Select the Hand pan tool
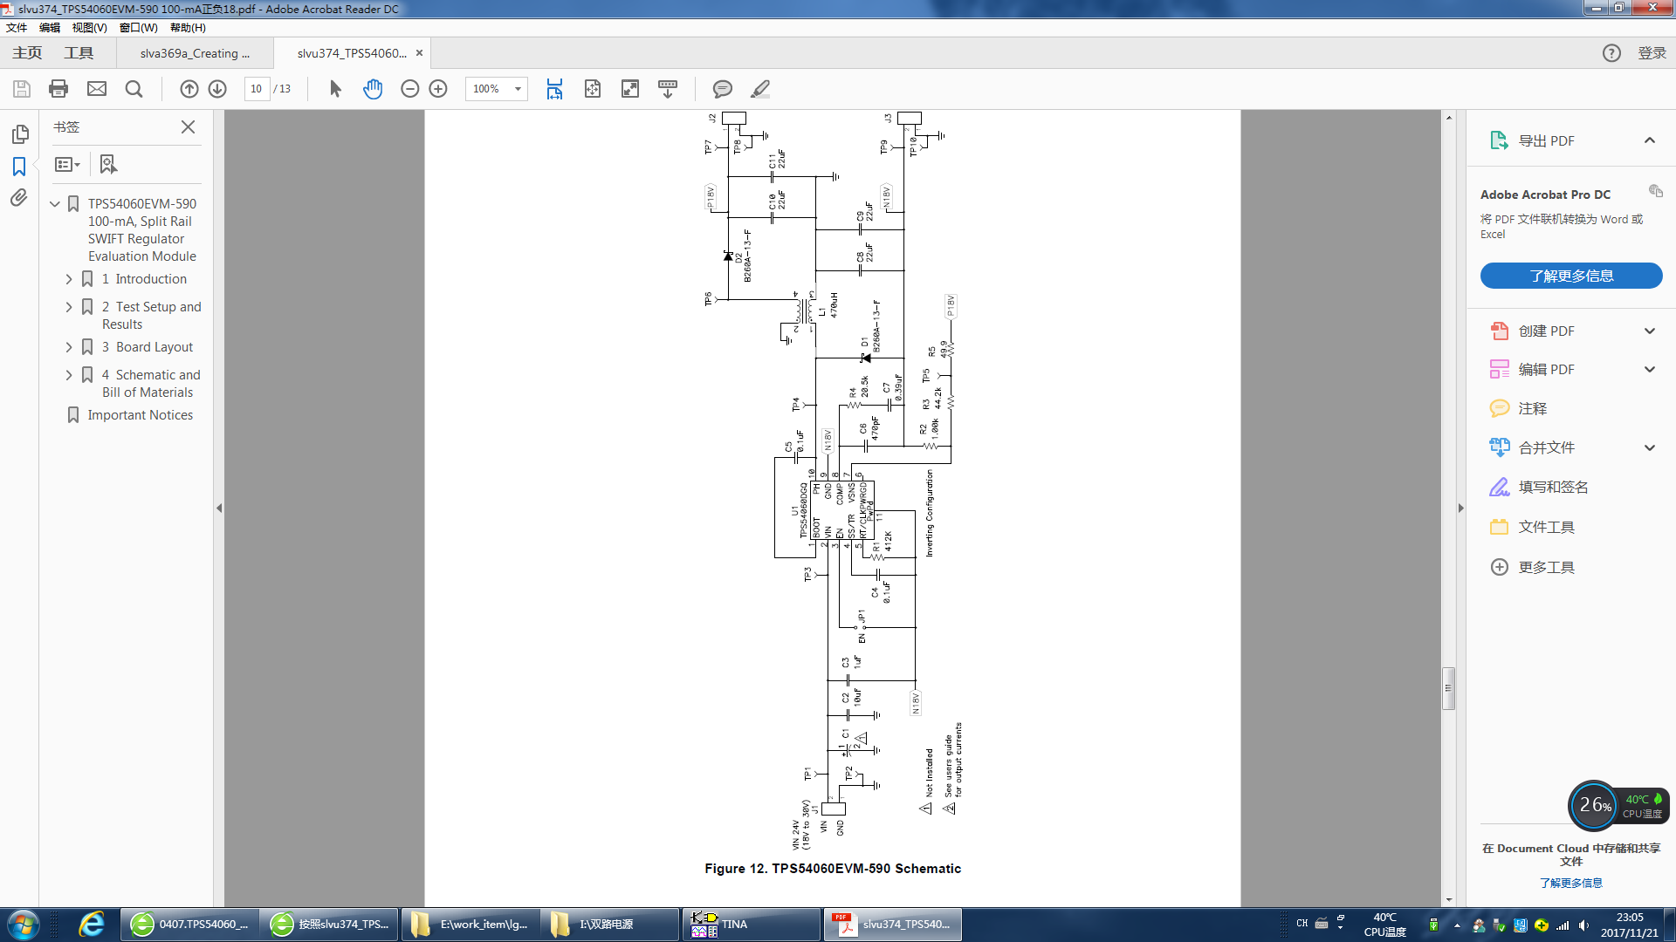 pyautogui.click(x=373, y=89)
